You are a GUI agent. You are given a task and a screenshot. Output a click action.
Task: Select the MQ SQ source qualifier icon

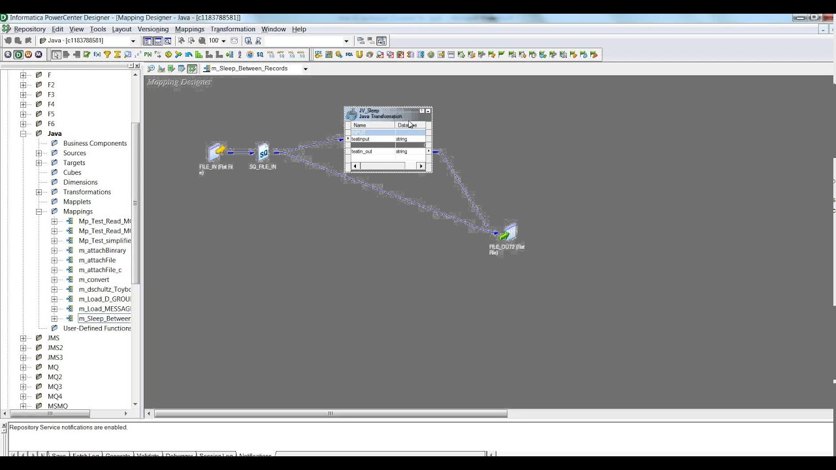tap(291, 55)
